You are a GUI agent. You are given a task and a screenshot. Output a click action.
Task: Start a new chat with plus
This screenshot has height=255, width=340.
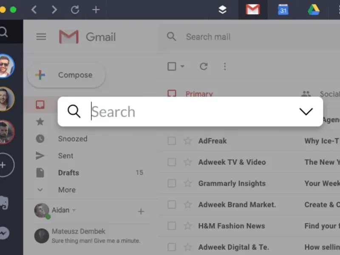pyautogui.click(x=141, y=211)
